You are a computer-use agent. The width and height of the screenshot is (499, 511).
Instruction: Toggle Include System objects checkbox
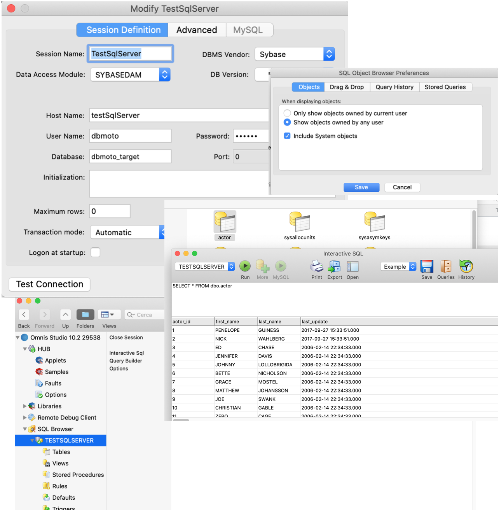pyautogui.click(x=287, y=136)
